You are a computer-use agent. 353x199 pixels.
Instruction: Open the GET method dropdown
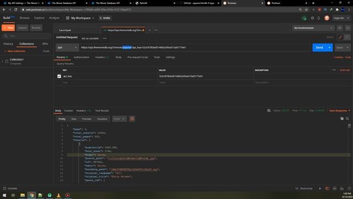[67, 48]
